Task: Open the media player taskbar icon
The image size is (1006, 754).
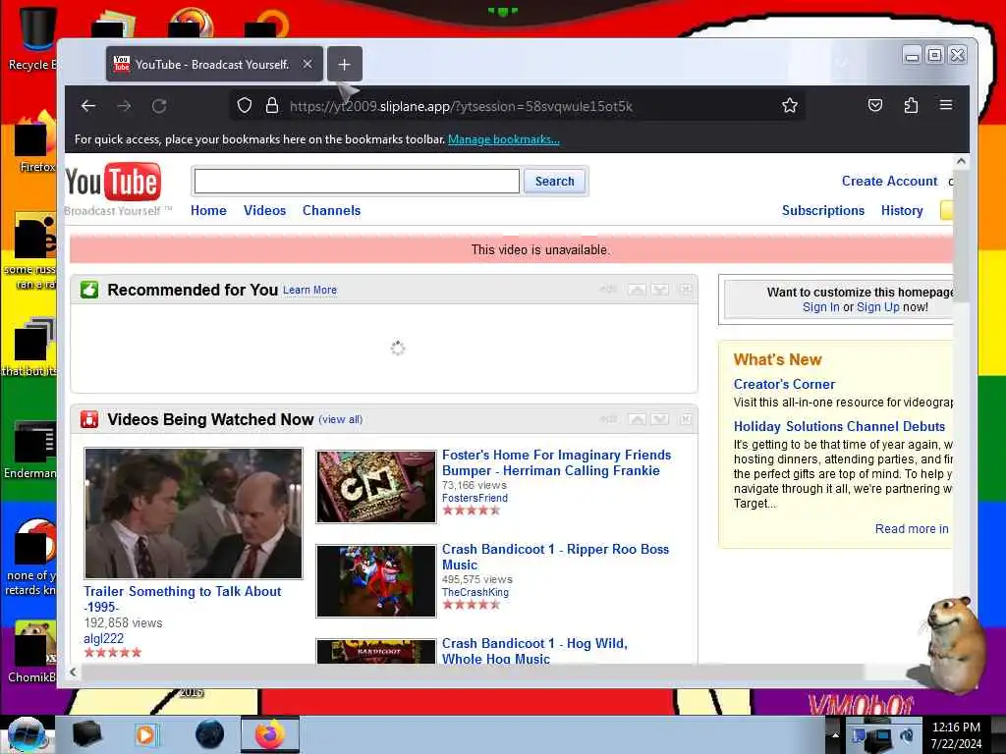Action: [x=146, y=734]
